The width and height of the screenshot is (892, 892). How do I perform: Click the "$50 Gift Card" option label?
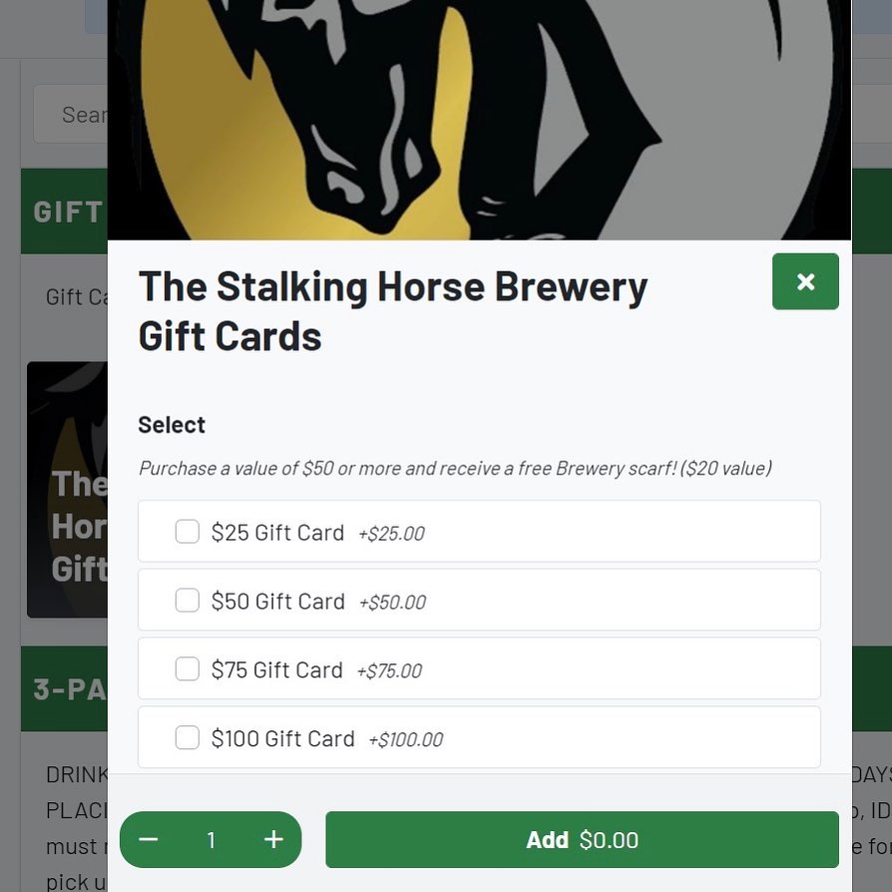pos(278,602)
